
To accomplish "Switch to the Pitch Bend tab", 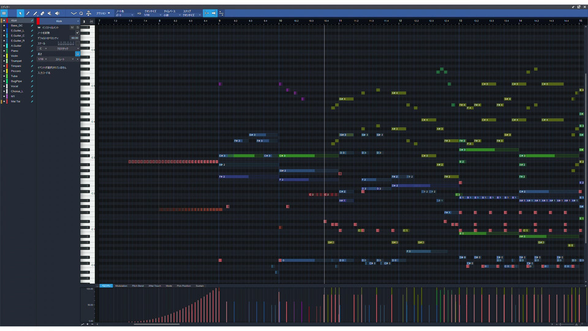I will [x=138, y=286].
